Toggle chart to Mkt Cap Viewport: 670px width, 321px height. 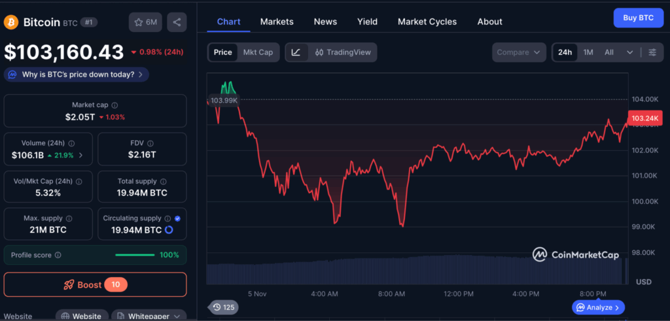[x=258, y=52]
